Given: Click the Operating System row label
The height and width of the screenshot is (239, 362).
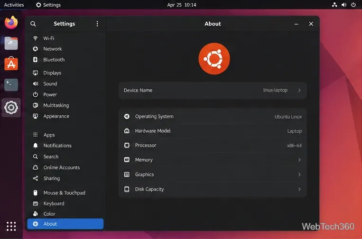Looking at the screenshot, I should [154, 117].
